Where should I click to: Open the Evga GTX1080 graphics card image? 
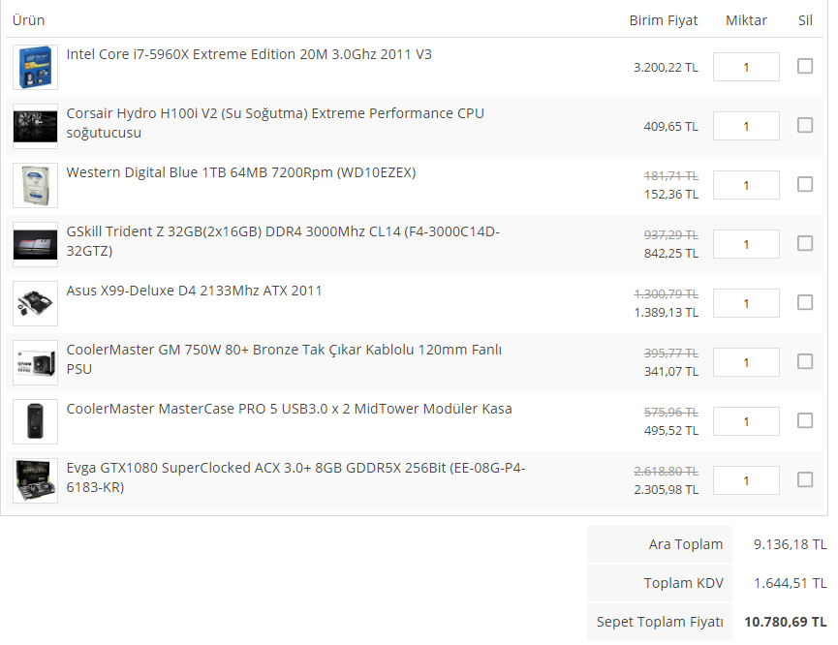point(36,480)
